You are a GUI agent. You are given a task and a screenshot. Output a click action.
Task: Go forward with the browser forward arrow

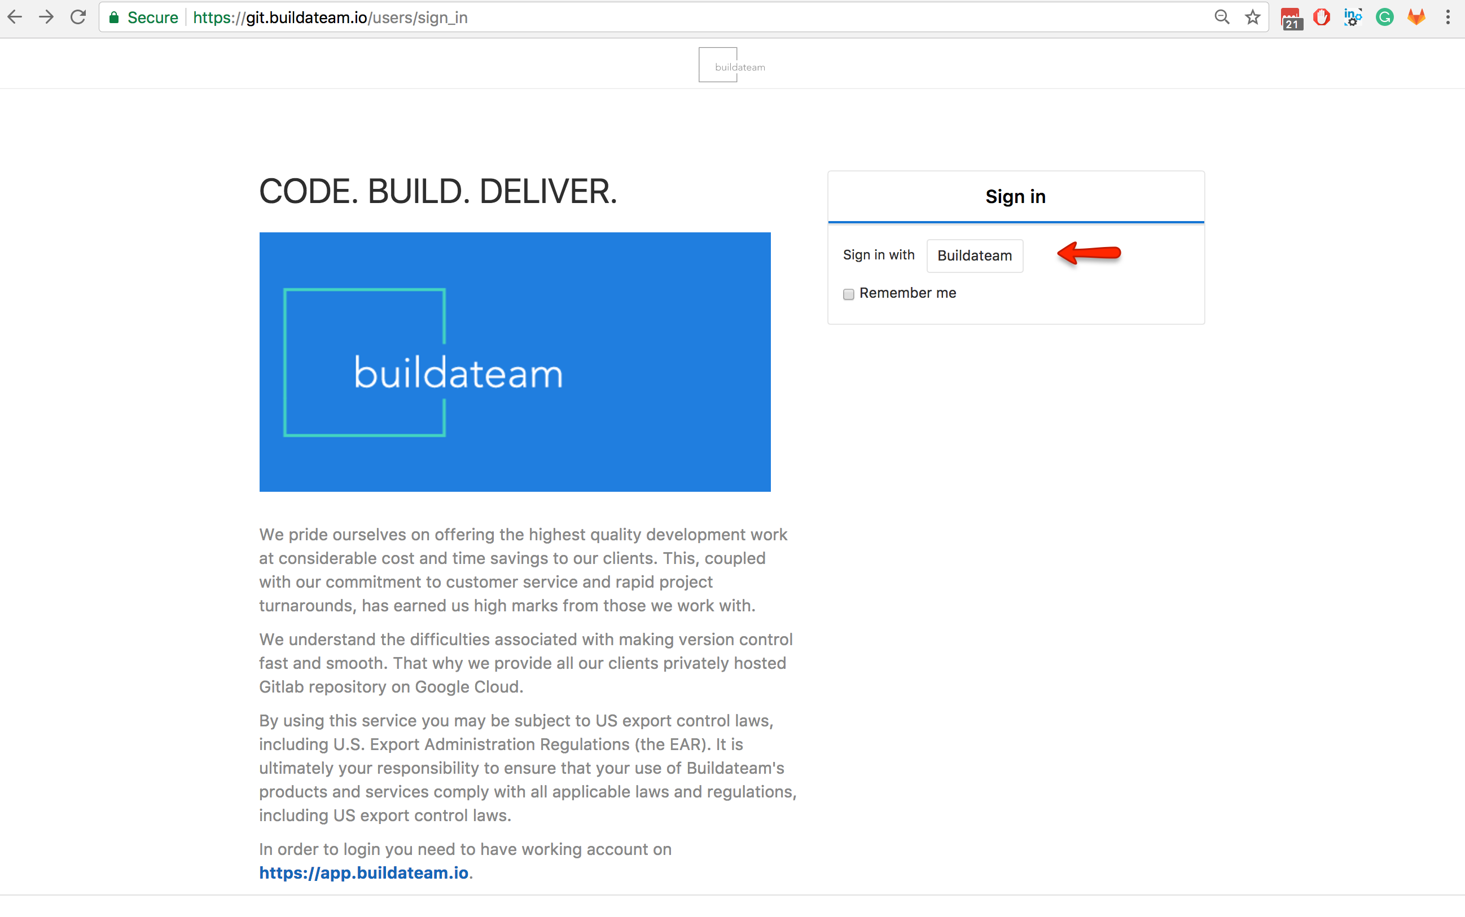(x=47, y=17)
